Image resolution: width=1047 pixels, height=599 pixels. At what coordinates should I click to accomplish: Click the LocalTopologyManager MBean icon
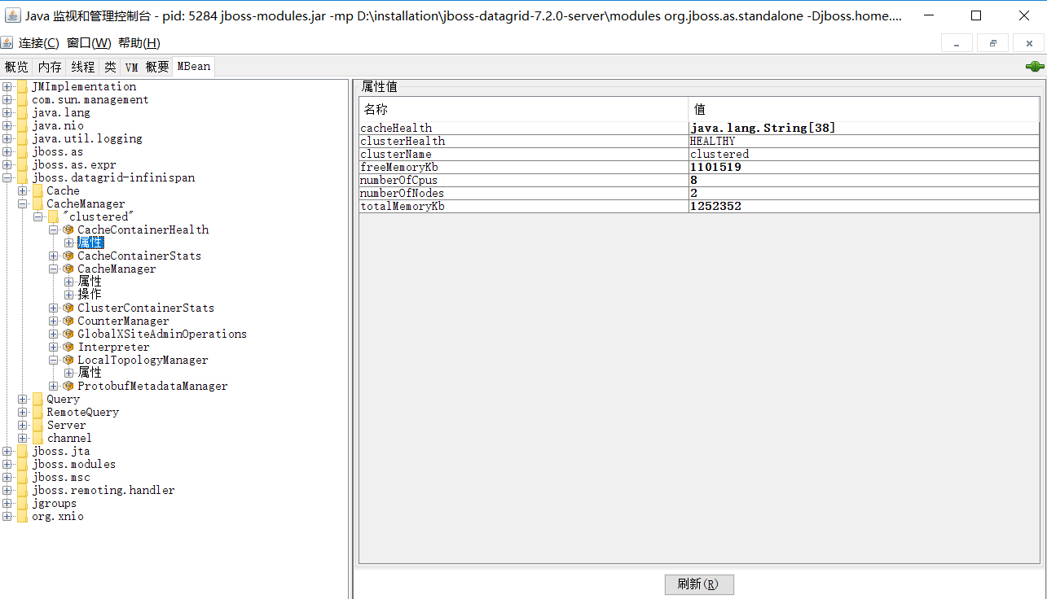pyautogui.click(x=68, y=361)
